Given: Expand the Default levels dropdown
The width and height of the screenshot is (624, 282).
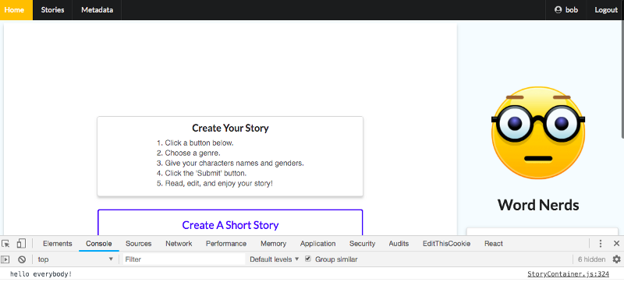Looking at the screenshot, I should [x=275, y=259].
